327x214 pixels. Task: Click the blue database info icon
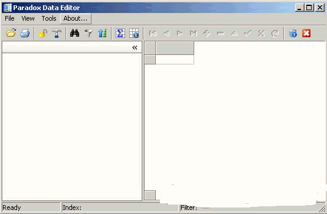[293, 33]
